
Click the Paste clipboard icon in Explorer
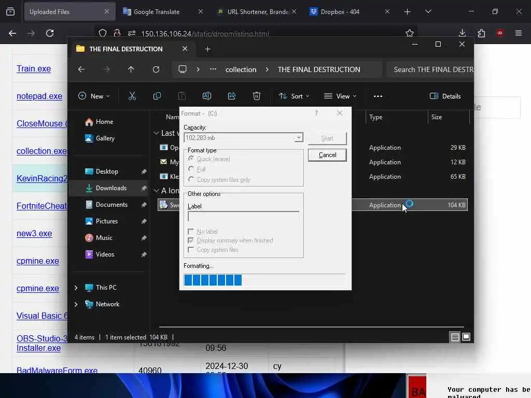(x=182, y=96)
